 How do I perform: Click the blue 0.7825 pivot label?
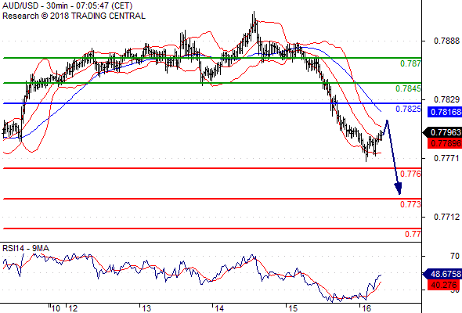408,109
